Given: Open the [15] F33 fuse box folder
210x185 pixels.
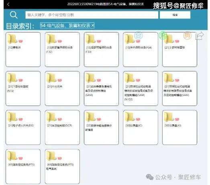Looking at the screenshot, I should pyautogui.click(x=101, y=49).
